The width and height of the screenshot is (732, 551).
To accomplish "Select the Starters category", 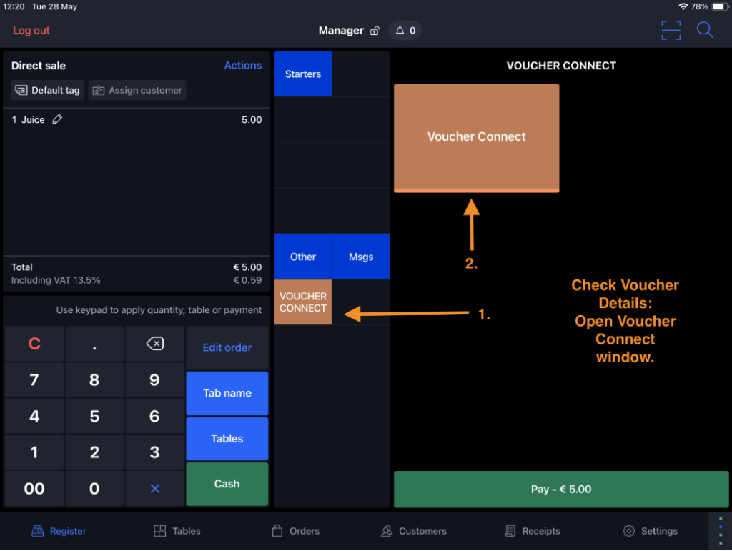I will coord(303,74).
